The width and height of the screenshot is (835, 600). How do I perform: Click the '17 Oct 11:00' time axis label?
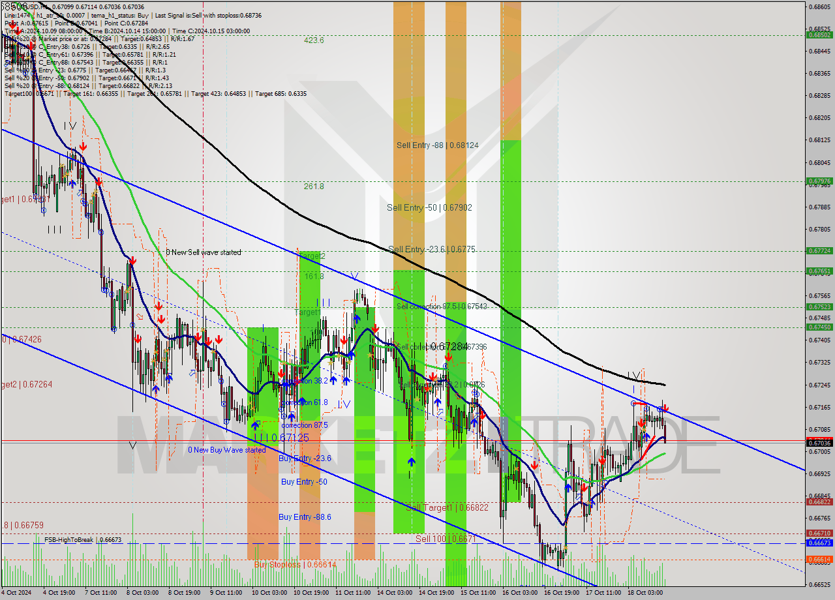coord(603,593)
